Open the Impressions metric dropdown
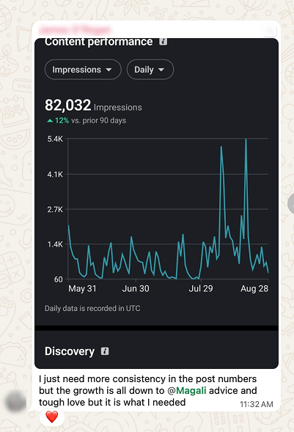The image size is (294, 432). tap(83, 70)
